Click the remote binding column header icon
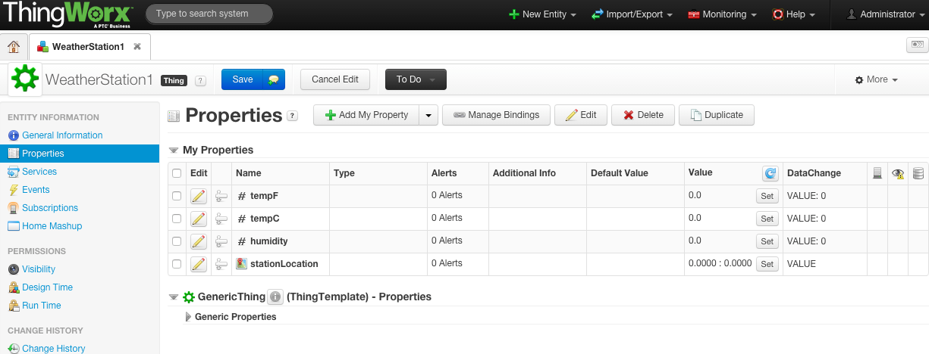This screenshot has width=929, height=354. (x=877, y=173)
